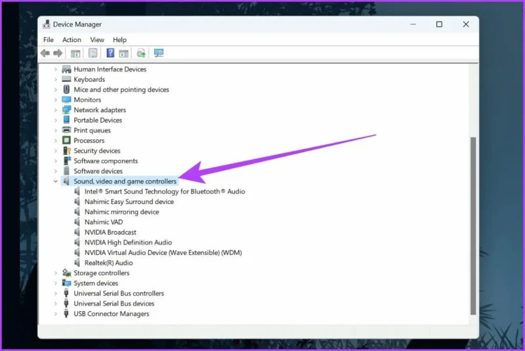Click the Back arrow toolbar icon
The image size is (525, 351).
click(x=45, y=53)
